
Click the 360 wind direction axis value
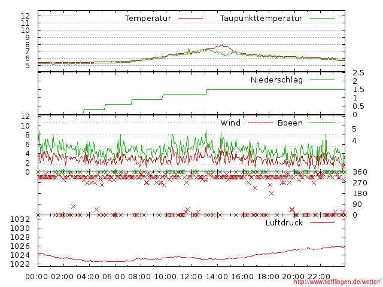point(360,172)
